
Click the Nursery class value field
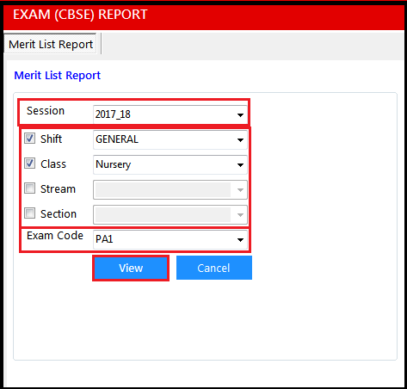(170, 164)
